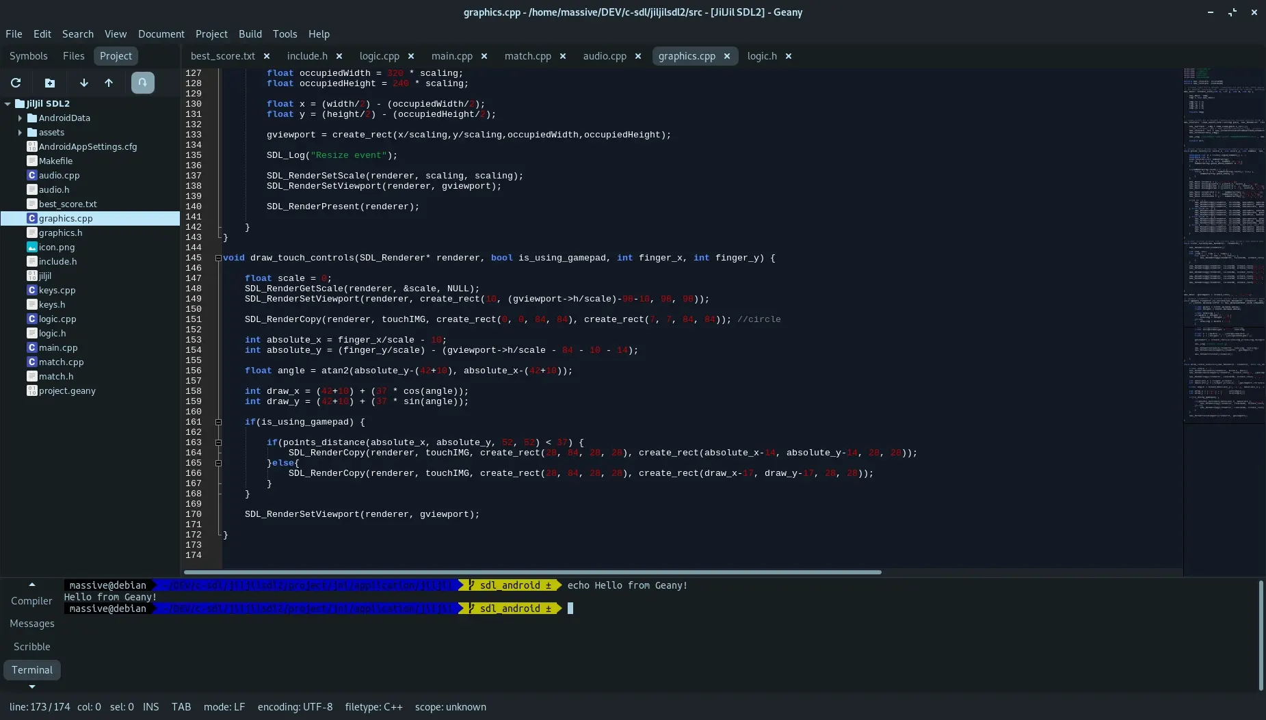1266x720 pixels.
Task: Close the best_score.txt tab
Action: pyautogui.click(x=267, y=56)
